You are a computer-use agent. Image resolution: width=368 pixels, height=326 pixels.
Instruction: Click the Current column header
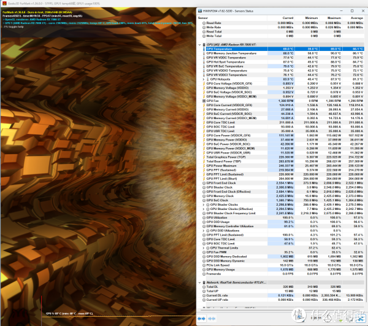click(281, 18)
